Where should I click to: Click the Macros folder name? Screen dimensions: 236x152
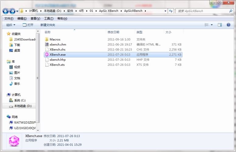55,39
